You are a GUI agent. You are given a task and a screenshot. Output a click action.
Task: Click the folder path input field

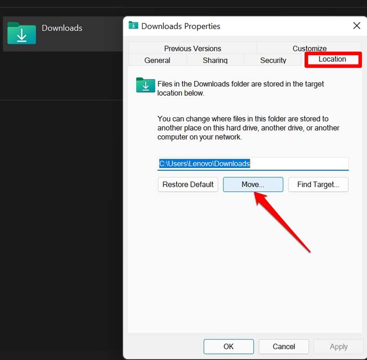click(253, 163)
